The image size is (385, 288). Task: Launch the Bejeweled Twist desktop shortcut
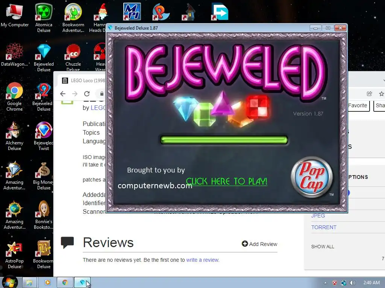click(44, 136)
